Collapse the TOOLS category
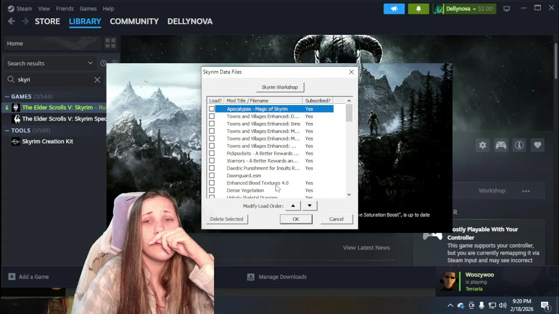 click(7, 130)
